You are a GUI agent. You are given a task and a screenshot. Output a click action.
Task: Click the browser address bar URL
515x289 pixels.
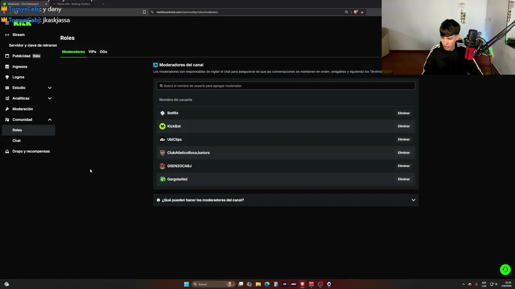tap(187, 12)
